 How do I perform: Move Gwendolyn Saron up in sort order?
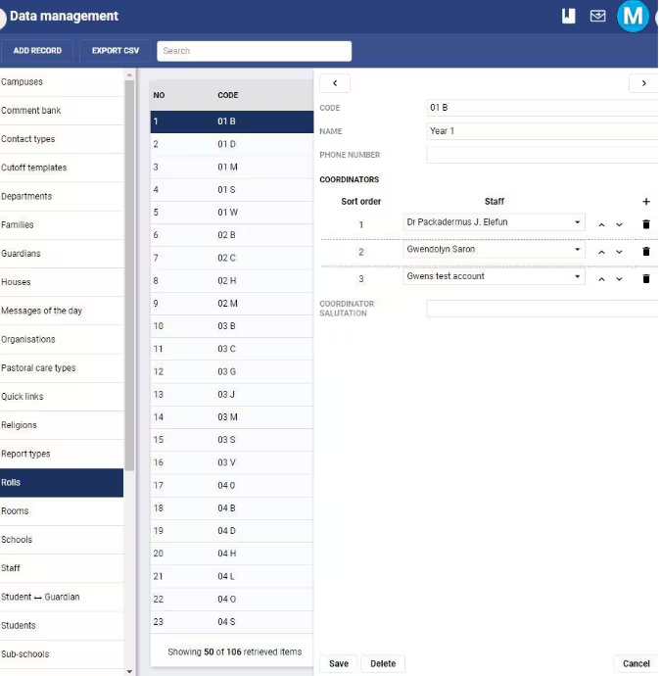coord(601,252)
